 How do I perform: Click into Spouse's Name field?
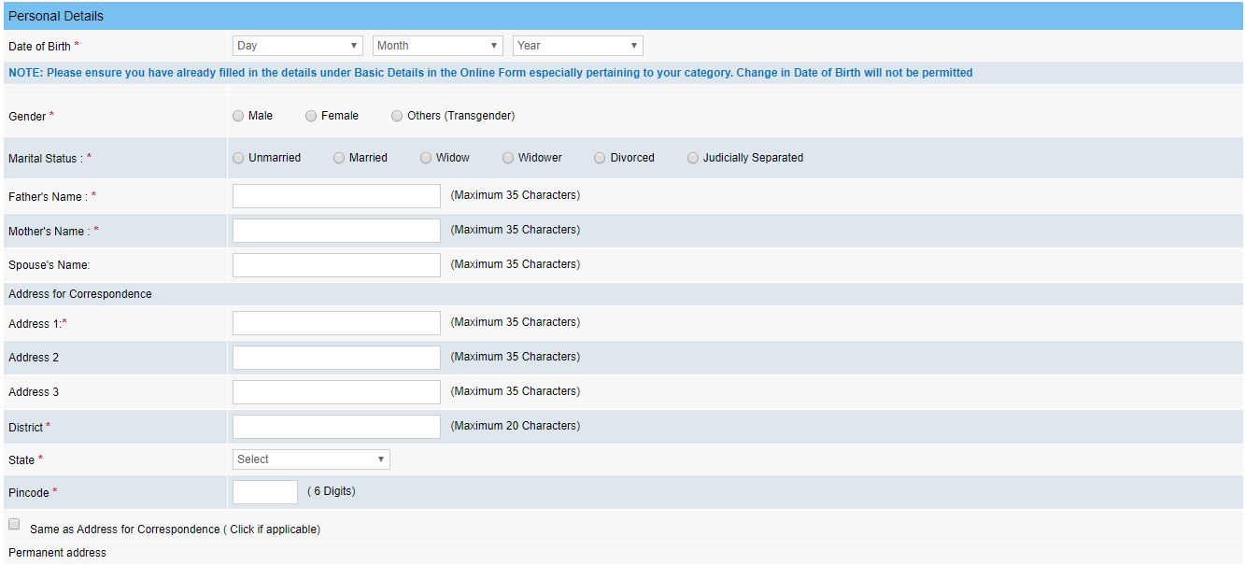pyautogui.click(x=336, y=265)
